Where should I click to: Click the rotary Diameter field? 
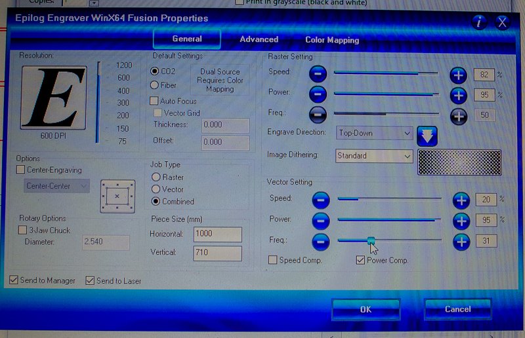(106, 242)
